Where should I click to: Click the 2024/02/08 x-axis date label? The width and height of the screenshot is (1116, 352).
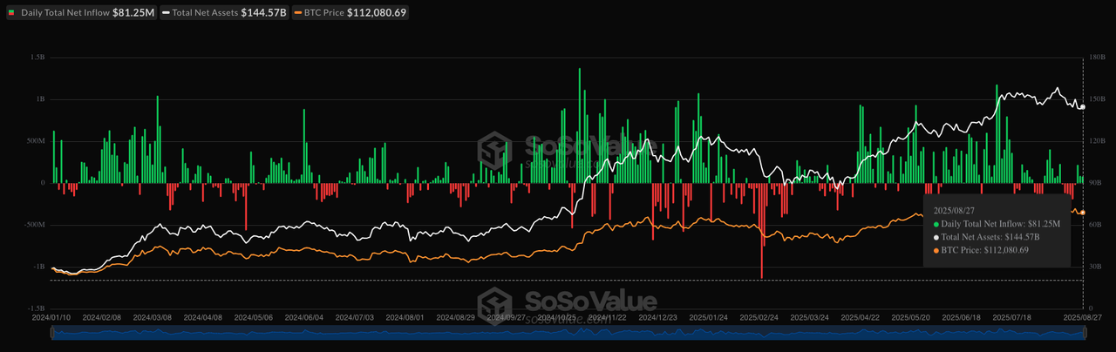click(x=103, y=319)
